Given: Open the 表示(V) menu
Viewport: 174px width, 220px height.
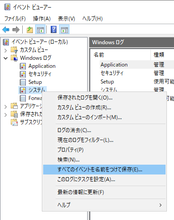Looking at the screenshot, I should tap(66, 19).
